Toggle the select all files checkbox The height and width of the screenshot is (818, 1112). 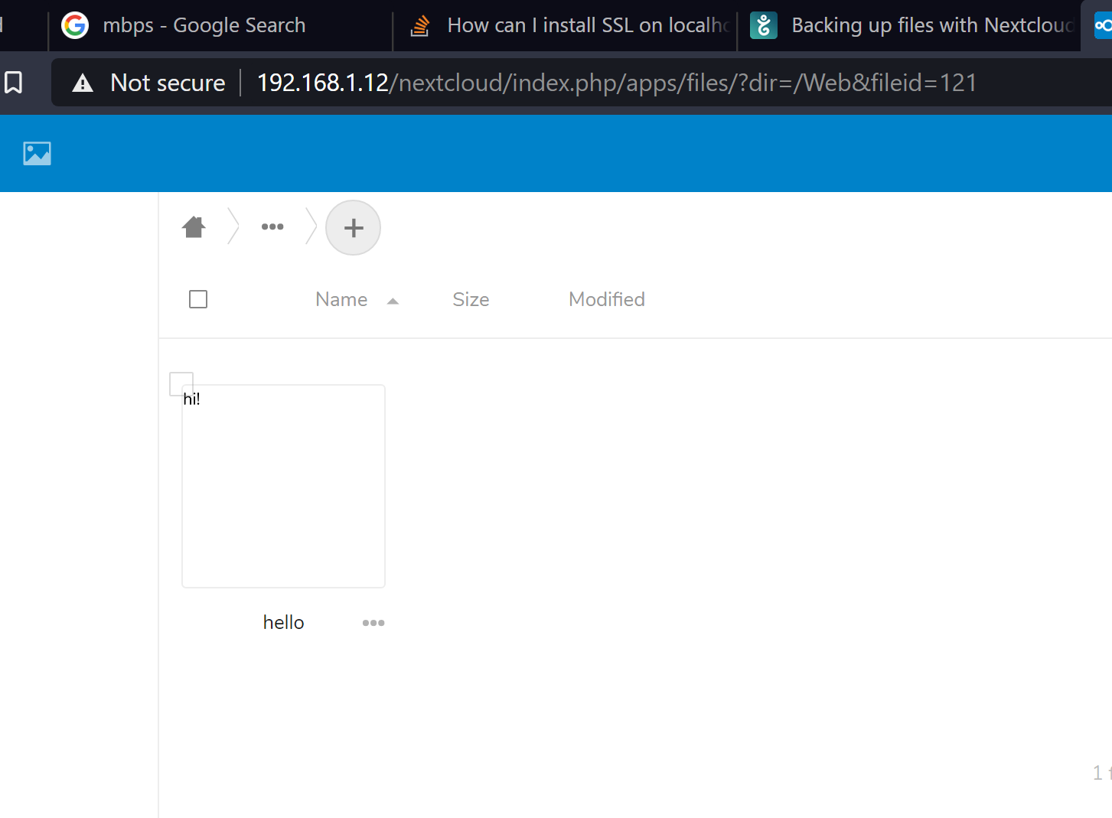click(x=198, y=299)
